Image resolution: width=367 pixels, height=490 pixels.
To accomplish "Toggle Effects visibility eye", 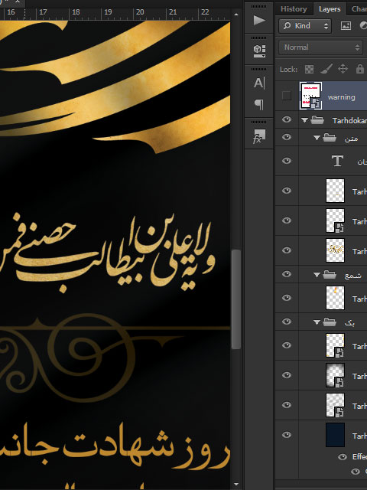I will (343, 457).
